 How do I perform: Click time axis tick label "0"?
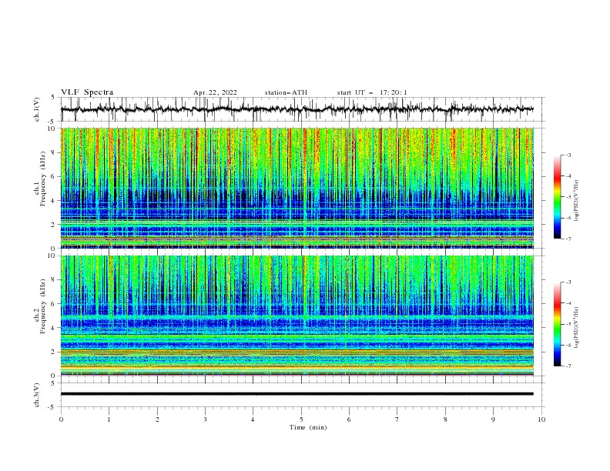coord(61,419)
